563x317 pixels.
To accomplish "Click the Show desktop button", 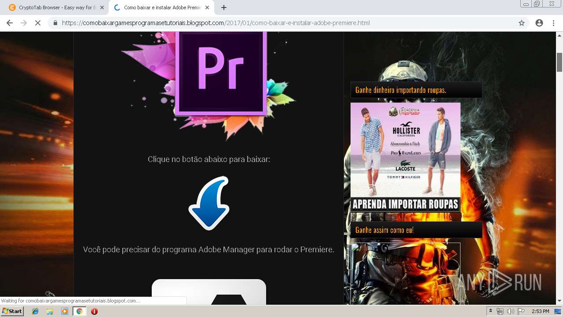I will coord(557,311).
